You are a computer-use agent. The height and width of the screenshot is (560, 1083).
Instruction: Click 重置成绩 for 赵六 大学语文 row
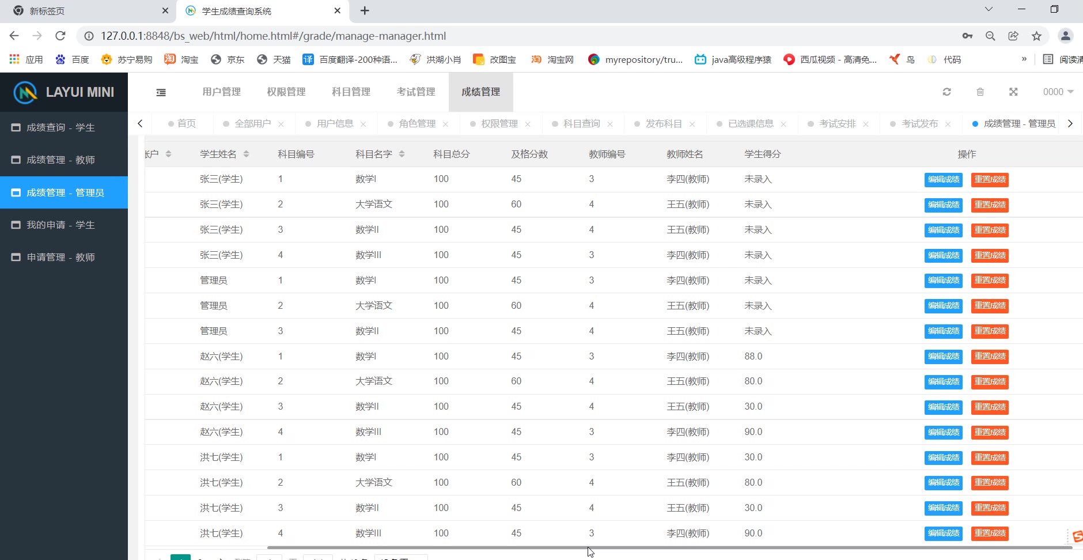(989, 382)
